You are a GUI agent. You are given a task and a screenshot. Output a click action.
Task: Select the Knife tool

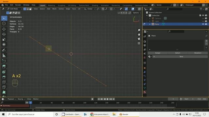coord(4,87)
